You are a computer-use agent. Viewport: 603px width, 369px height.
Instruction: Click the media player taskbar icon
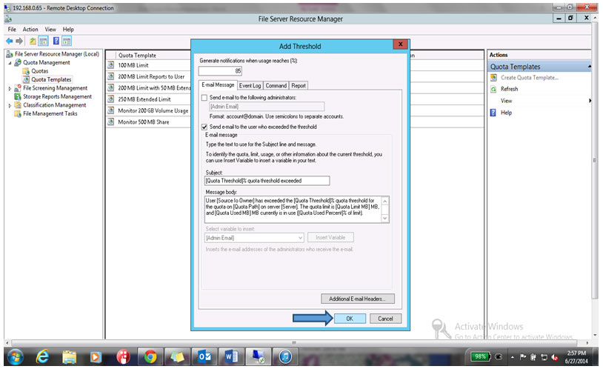pyautogui.click(x=96, y=357)
